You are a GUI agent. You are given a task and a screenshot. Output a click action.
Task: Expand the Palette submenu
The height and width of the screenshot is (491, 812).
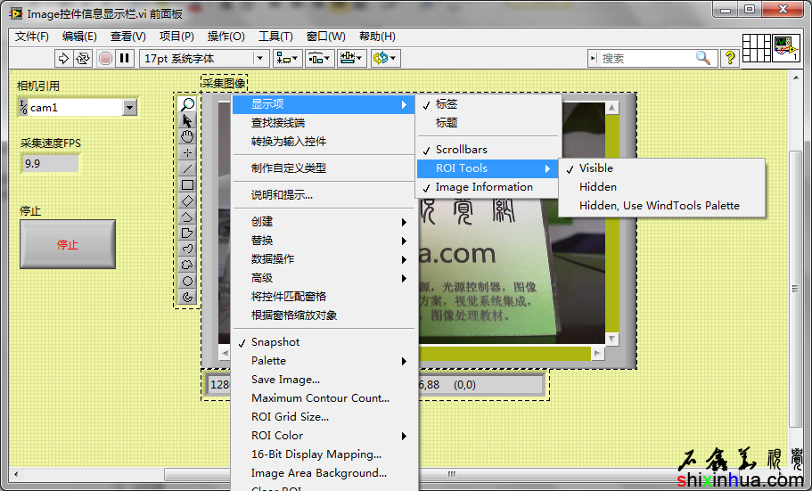pyautogui.click(x=268, y=361)
